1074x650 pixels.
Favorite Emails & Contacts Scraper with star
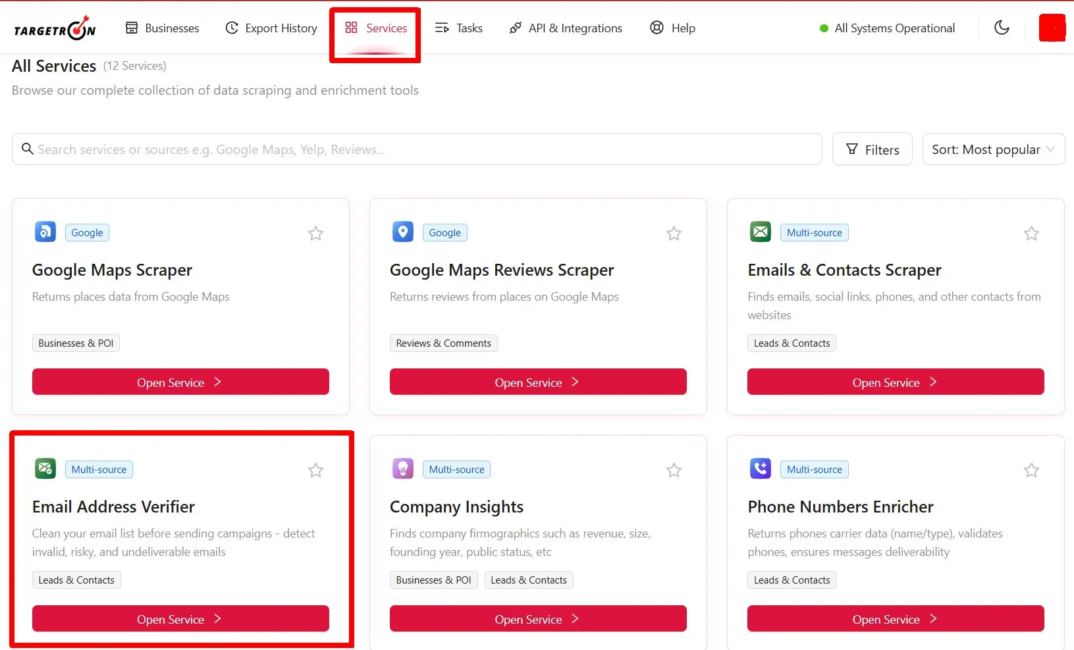click(x=1031, y=234)
